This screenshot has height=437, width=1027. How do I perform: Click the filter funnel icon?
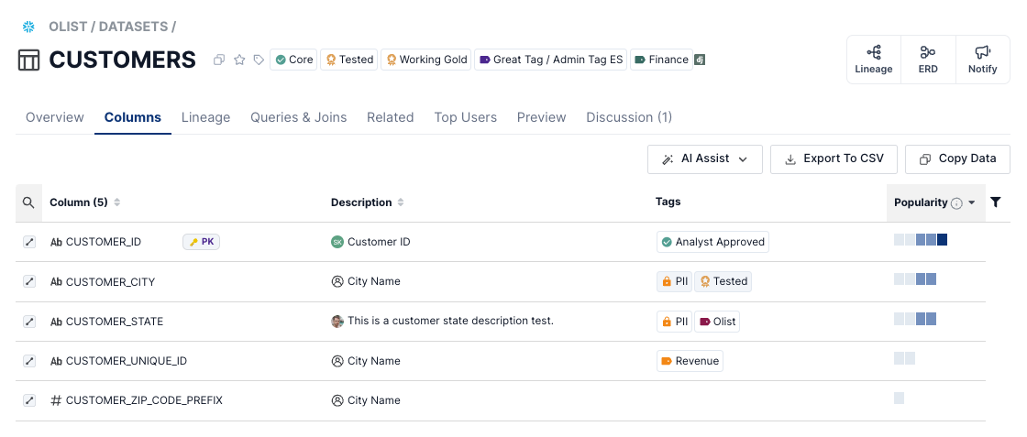point(996,202)
